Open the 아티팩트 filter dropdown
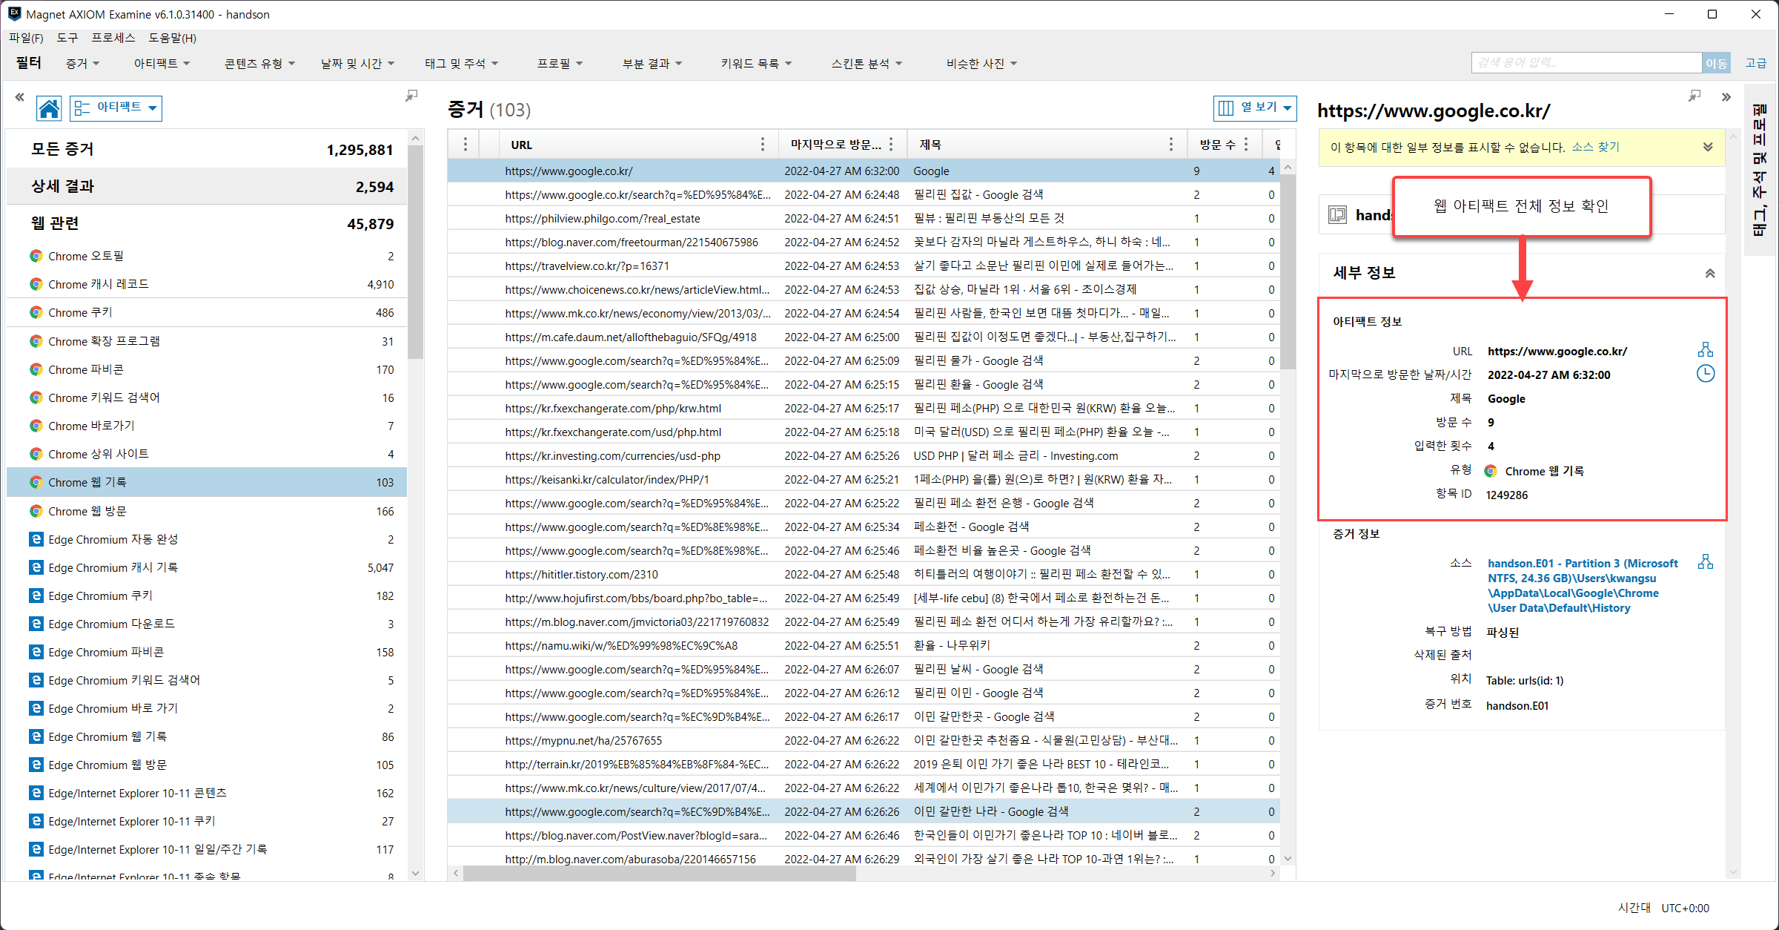The width and height of the screenshot is (1779, 930). coord(162,64)
